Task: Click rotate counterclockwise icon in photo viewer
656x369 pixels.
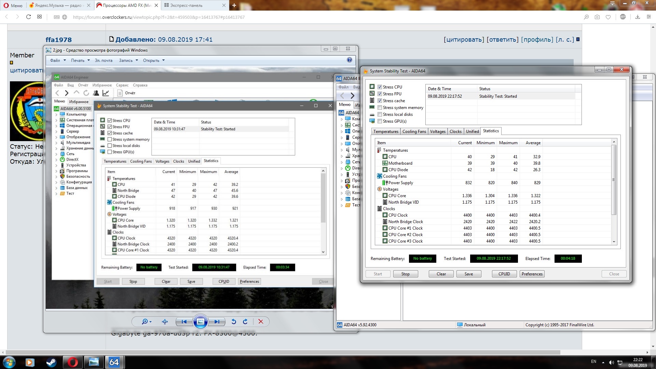Action: [x=234, y=322]
